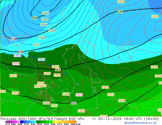Click the 1026 isobar label
Screen dimensions: 162x125
(x=154, y=67)
